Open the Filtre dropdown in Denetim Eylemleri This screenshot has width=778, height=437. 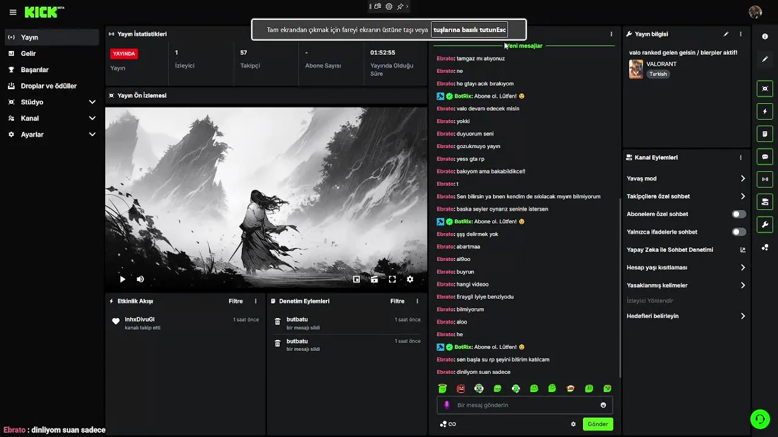tap(398, 301)
